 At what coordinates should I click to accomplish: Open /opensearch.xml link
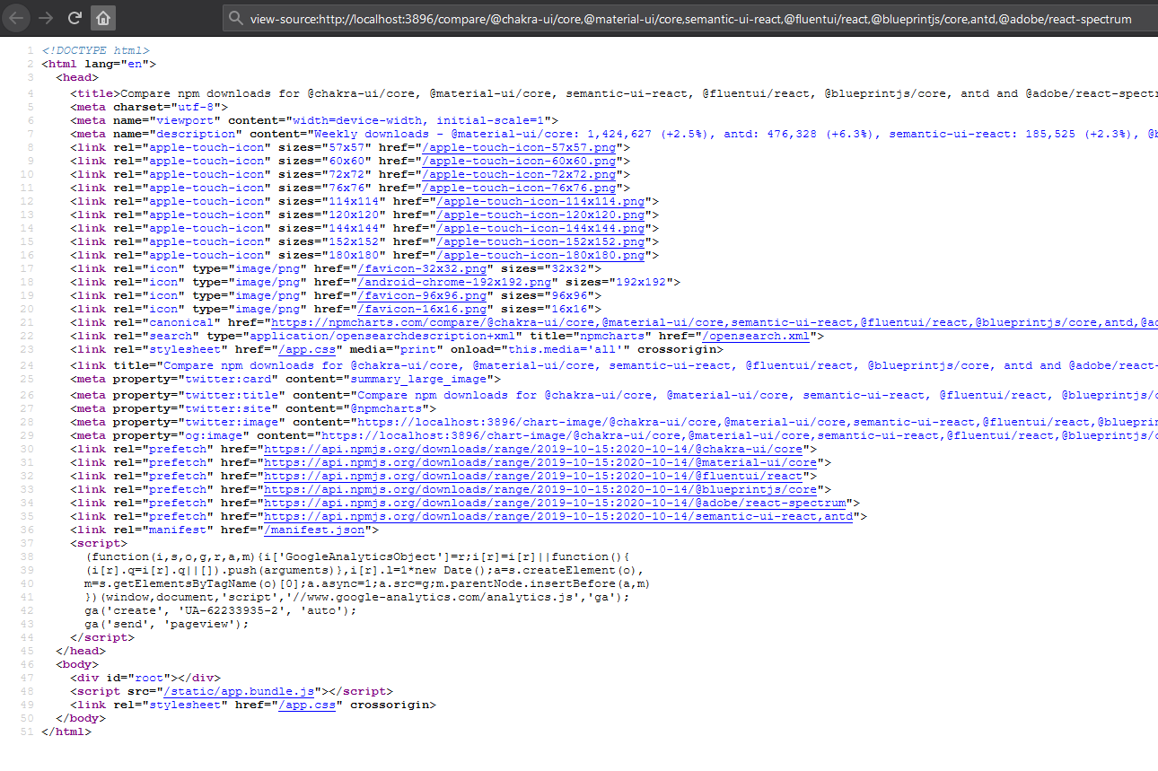pos(754,336)
